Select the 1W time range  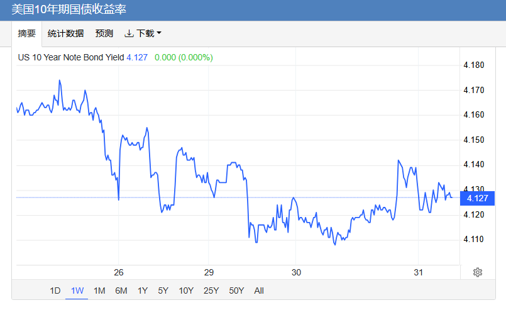(77, 291)
